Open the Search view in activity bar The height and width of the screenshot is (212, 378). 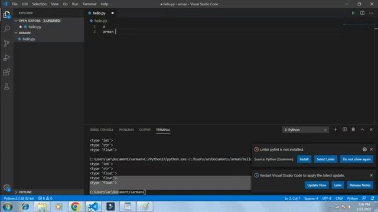pos(6,29)
